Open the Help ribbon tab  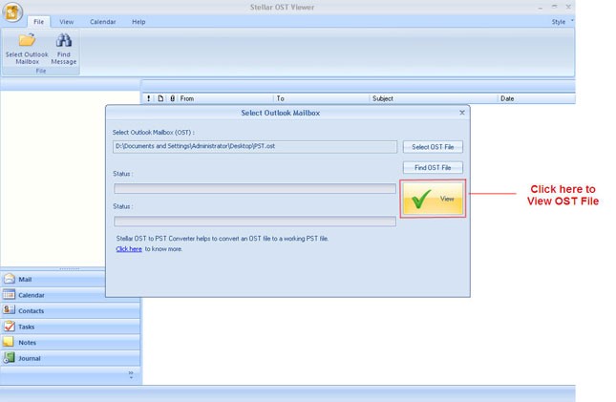click(x=138, y=22)
